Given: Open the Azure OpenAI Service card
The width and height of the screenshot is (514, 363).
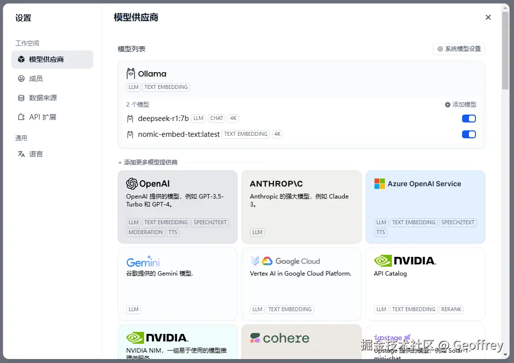Looking at the screenshot, I should 425,206.
